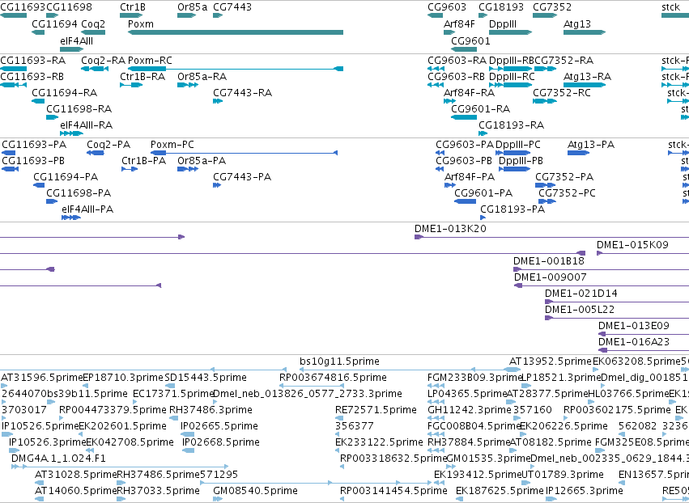Click the GM08540.5prime EST label

[x=255, y=491]
